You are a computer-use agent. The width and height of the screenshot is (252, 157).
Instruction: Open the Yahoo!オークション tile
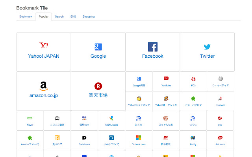tap(166, 101)
